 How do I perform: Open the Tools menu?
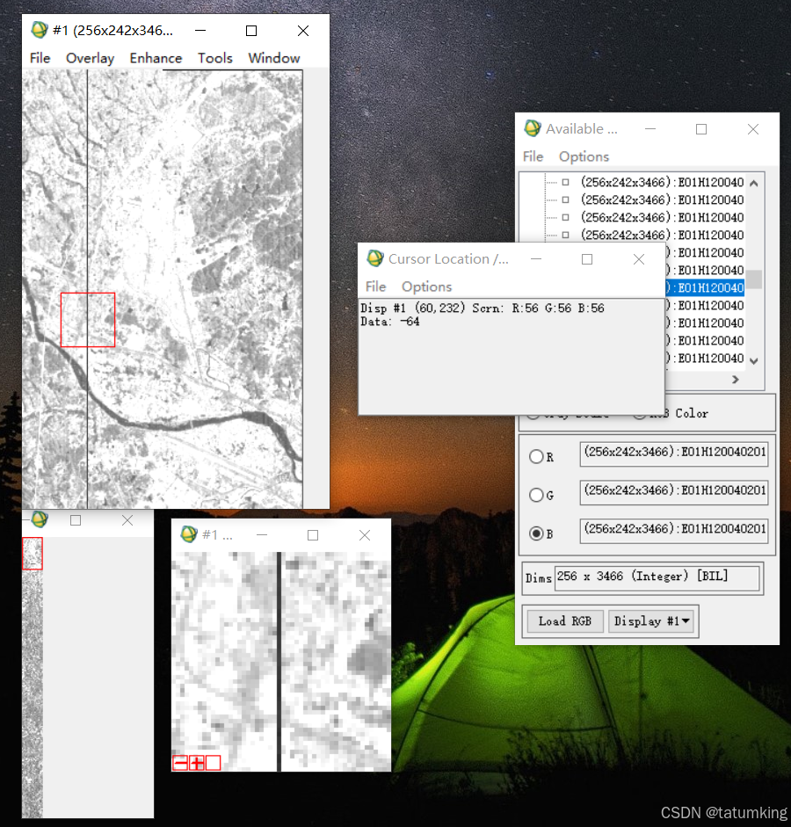(x=215, y=58)
